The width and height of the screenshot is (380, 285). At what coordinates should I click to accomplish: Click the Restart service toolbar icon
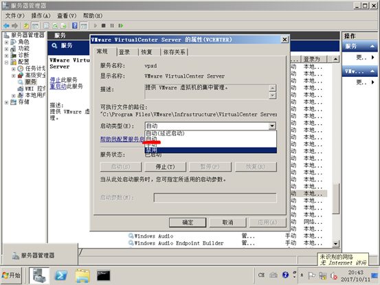tap(121, 25)
